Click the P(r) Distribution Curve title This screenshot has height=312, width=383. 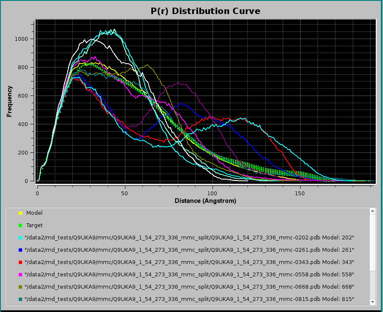(205, 11)
